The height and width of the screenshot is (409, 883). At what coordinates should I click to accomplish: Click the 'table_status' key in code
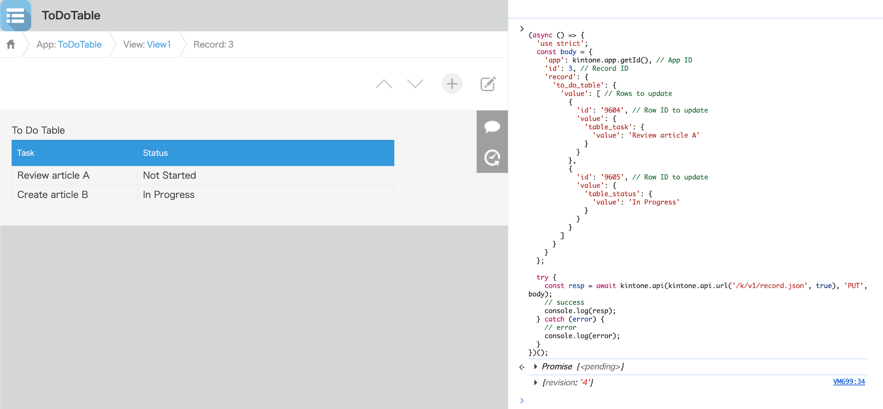[x=613, y=194]
